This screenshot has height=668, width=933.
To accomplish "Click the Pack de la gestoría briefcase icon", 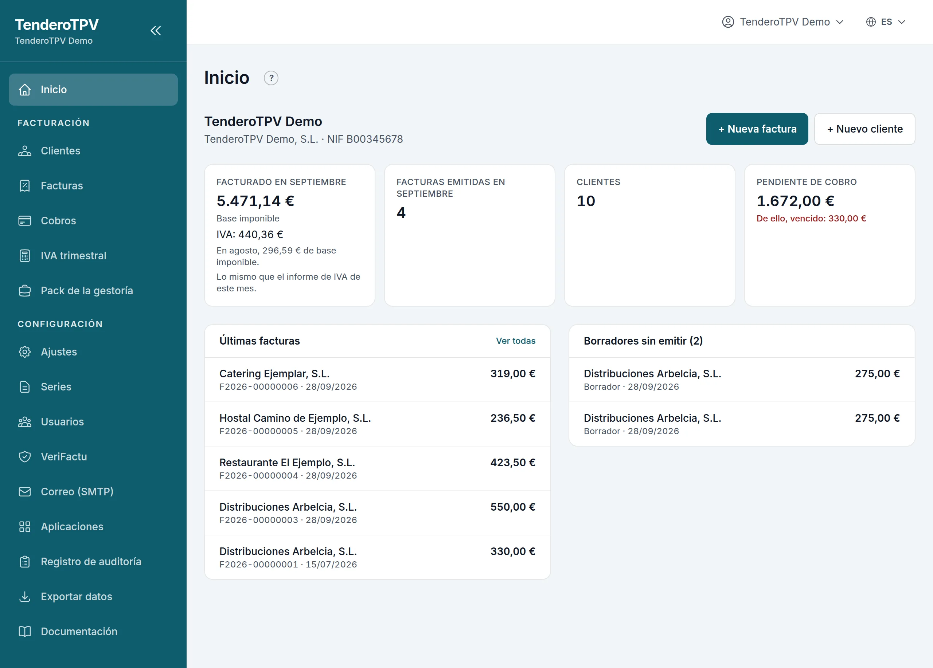I will coord(25,291).
